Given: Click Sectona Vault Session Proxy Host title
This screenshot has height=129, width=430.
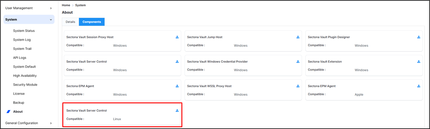Looking at the screenshot, I should [x=90, y=37].
